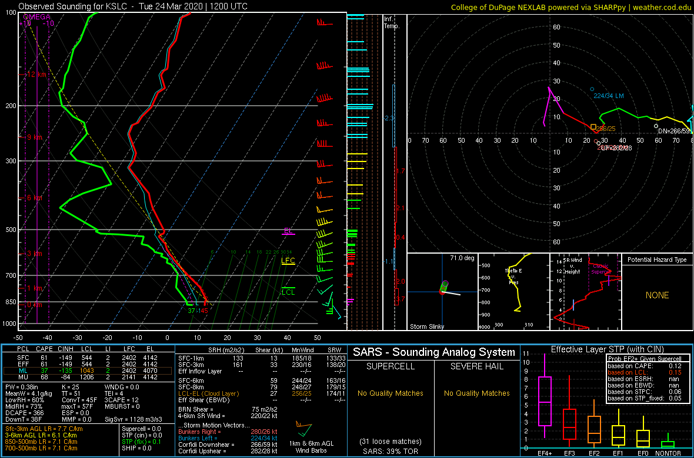
Task: Click the '9 km' height marker
Action: [34, 137]
